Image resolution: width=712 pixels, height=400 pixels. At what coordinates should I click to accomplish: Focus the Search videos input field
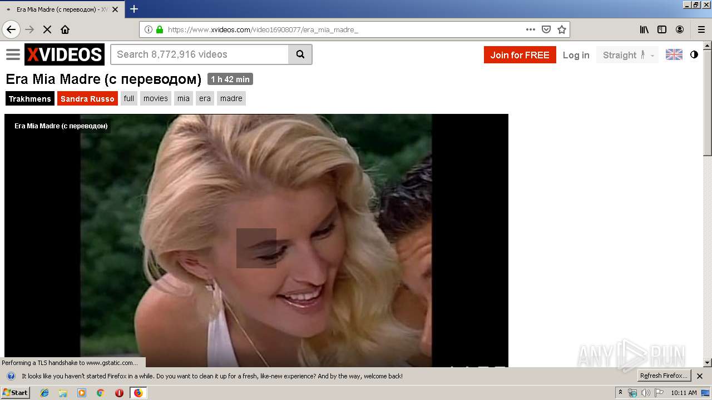200,54
